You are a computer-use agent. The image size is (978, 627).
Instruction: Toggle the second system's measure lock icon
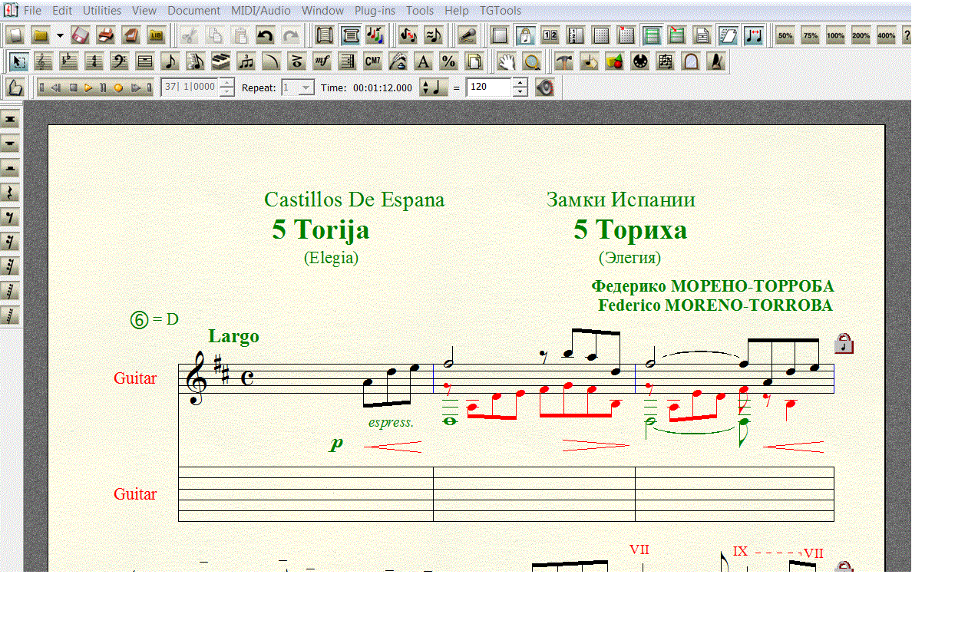point(844,568)
